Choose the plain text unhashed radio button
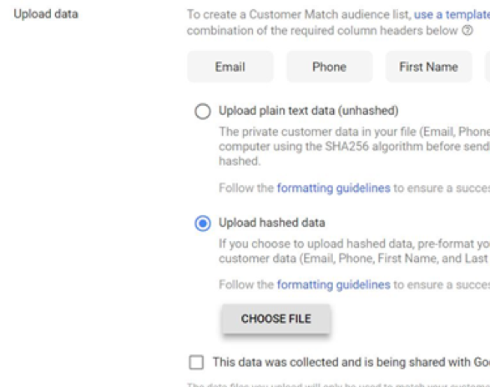 [203, 111]
